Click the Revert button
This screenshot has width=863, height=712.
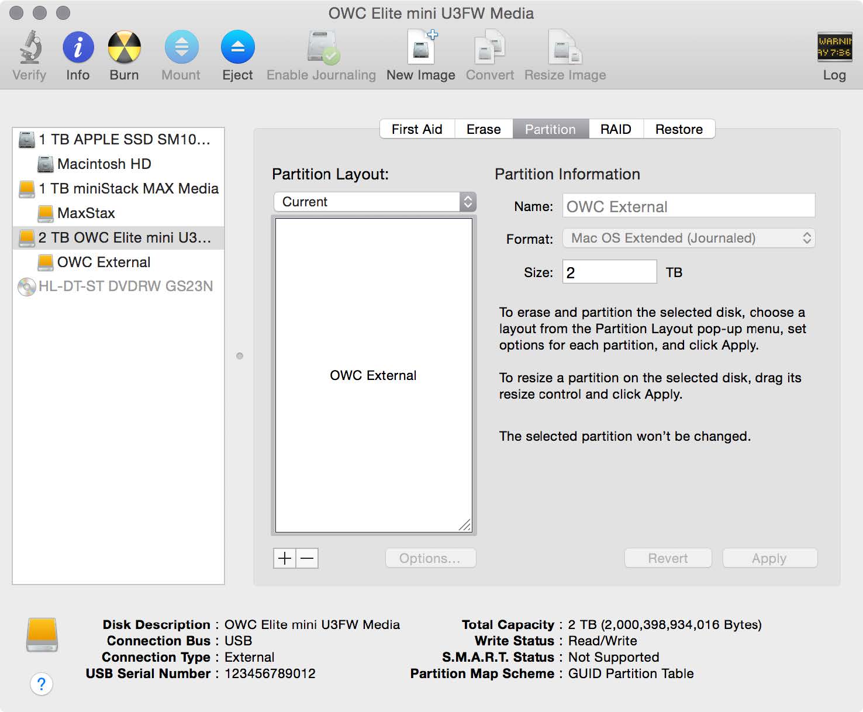(667, 558)
